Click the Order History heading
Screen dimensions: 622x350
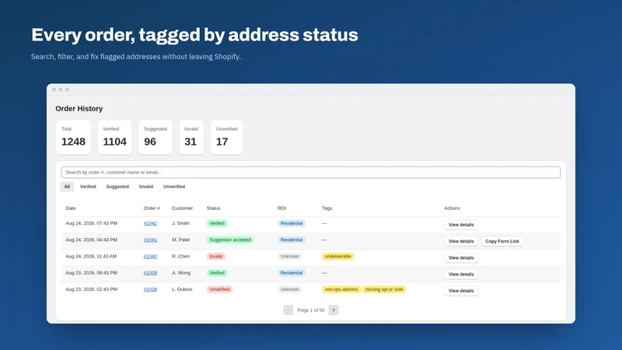79,109
